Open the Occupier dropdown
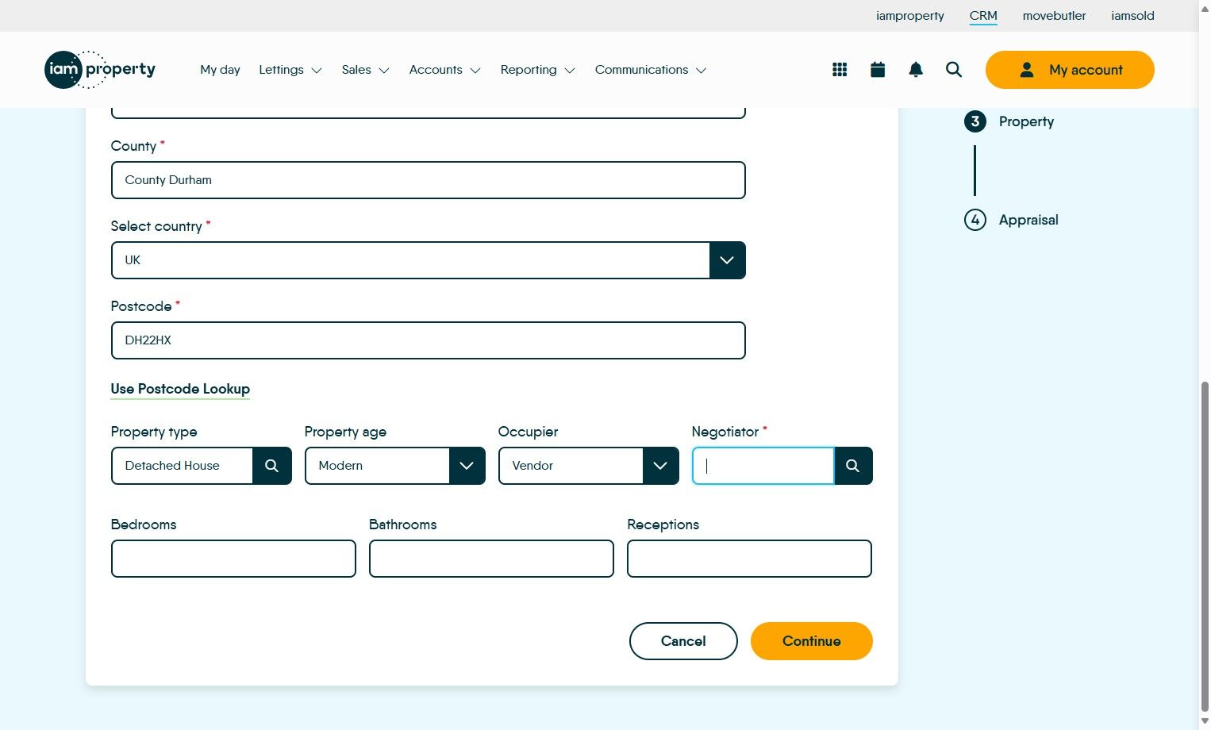The height and width of the screenshot is (730, 1211). pyautogui.click(x=589, y=466)
